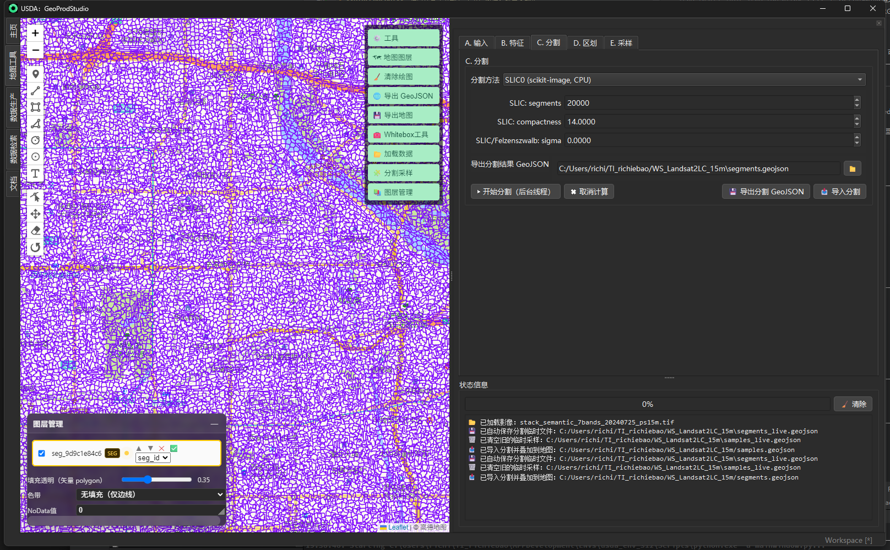Select the rectangle drawing tool
The height and width of the screenshot is (550, 890).
35,107
